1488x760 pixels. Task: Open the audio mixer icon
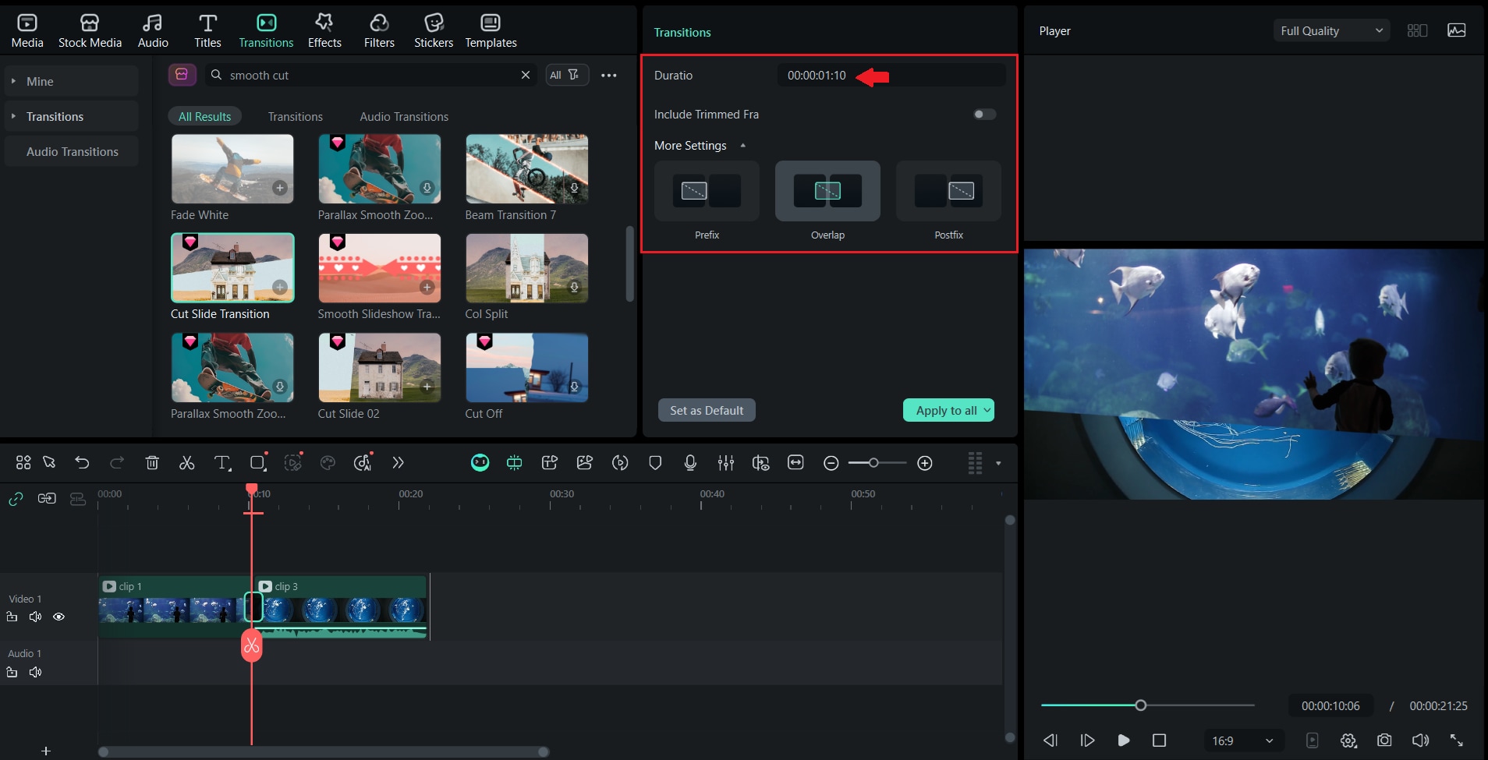point(725,463)
